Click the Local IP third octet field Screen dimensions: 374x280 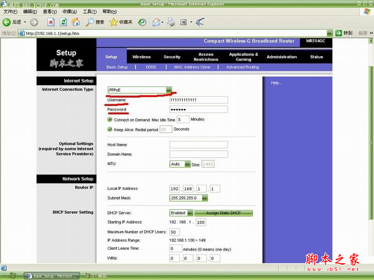(201, 189)
